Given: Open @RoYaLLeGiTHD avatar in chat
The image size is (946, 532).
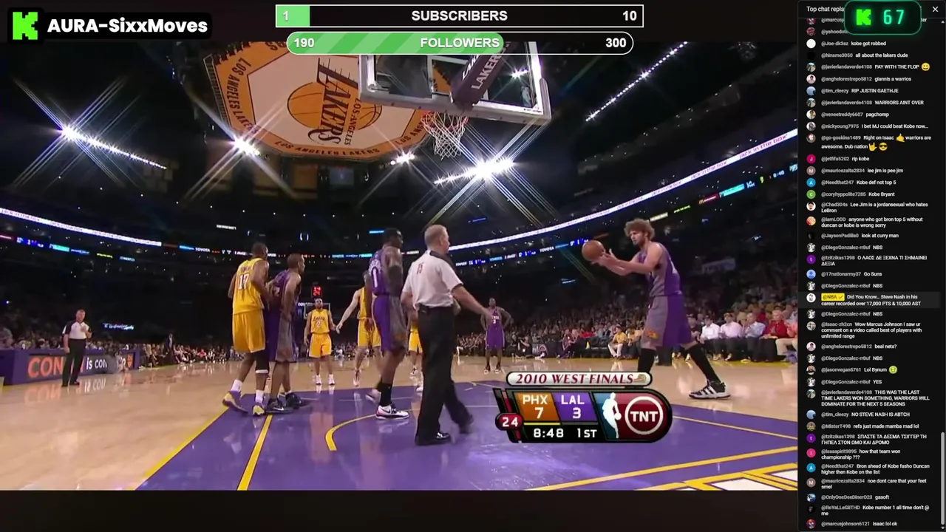Looking at the screenshot, I should tap(811, 508).
